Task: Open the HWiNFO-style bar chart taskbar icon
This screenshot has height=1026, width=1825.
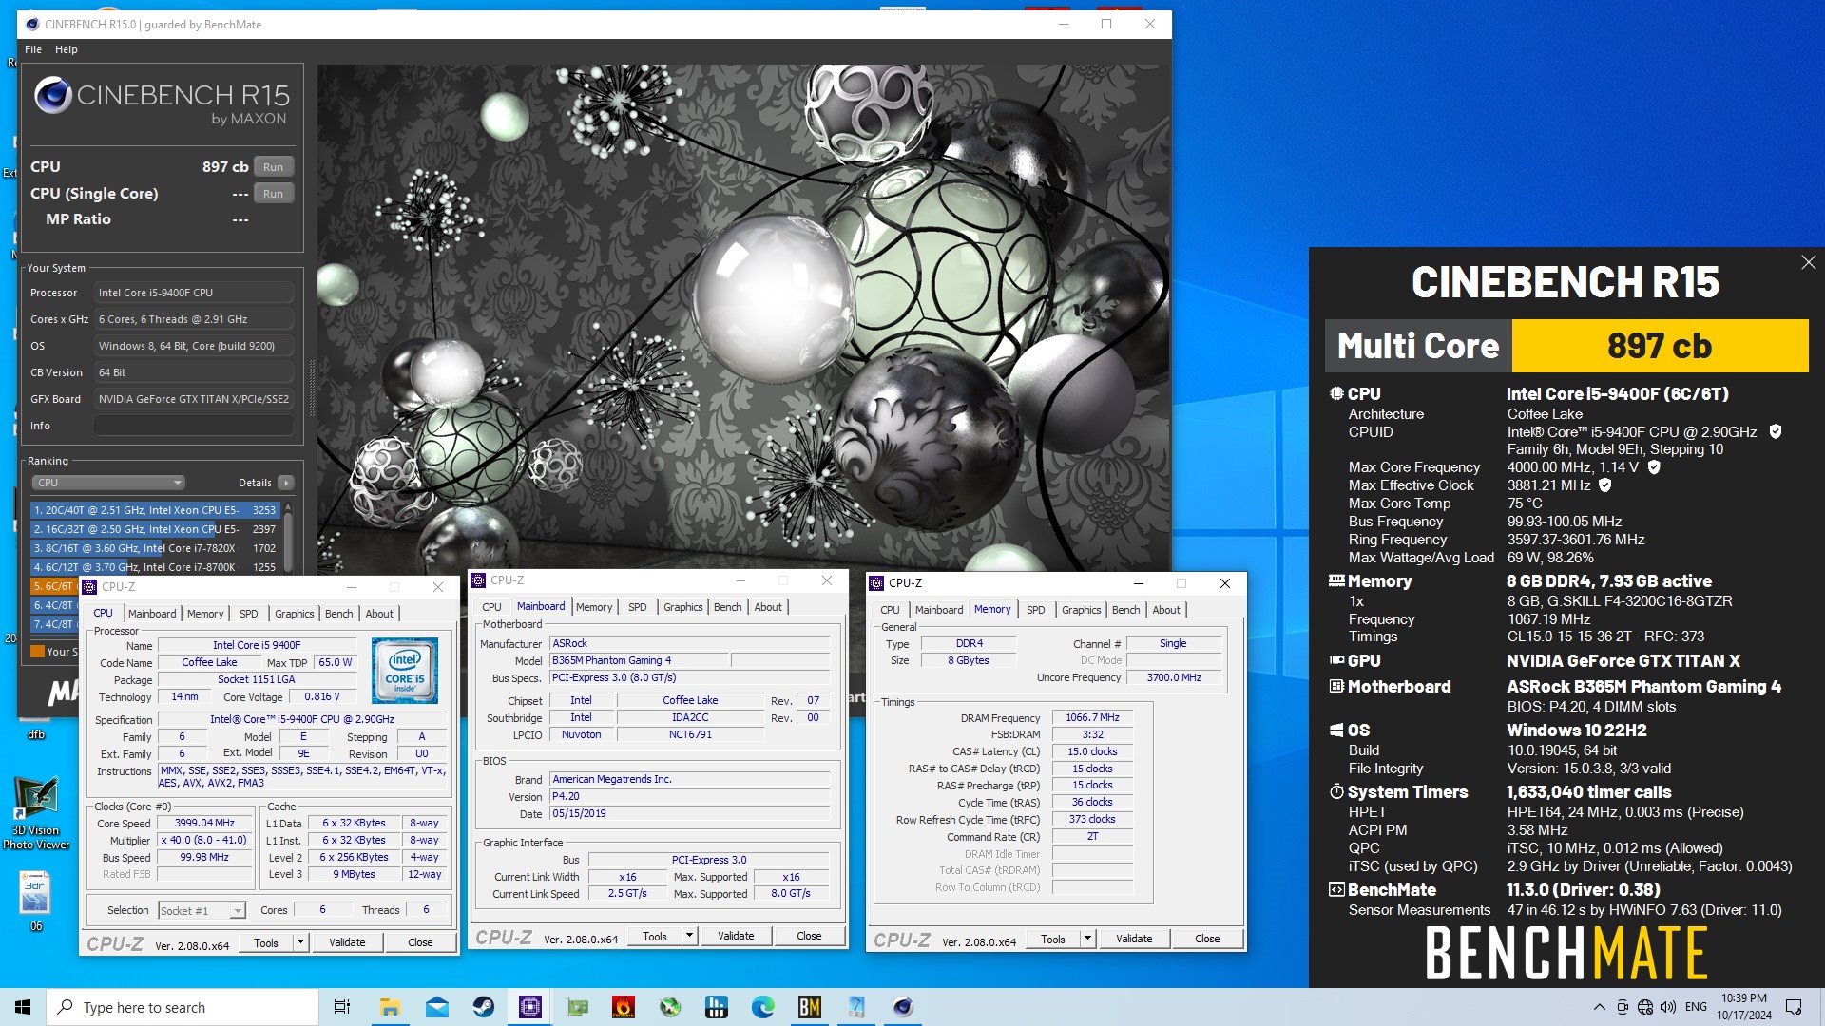Action: click(717, 1007)
